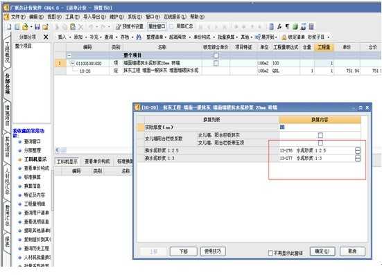382x275 pixels.
Task: Click the lock icon for 锁定清单
Action: (284, 37)
